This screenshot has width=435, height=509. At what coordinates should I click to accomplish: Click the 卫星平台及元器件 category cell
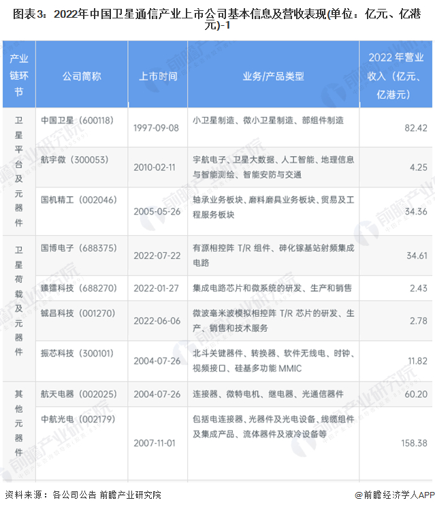point(19,172)
